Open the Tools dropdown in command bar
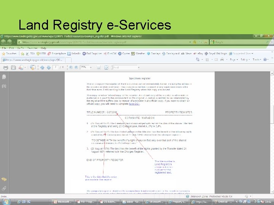Image resolution: width=274 pixels, height=205 pixels. pos(257,60)
